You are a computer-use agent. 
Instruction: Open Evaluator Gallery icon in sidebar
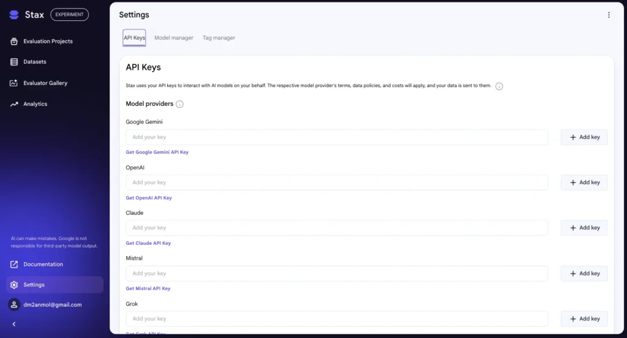tap(14, 83)
